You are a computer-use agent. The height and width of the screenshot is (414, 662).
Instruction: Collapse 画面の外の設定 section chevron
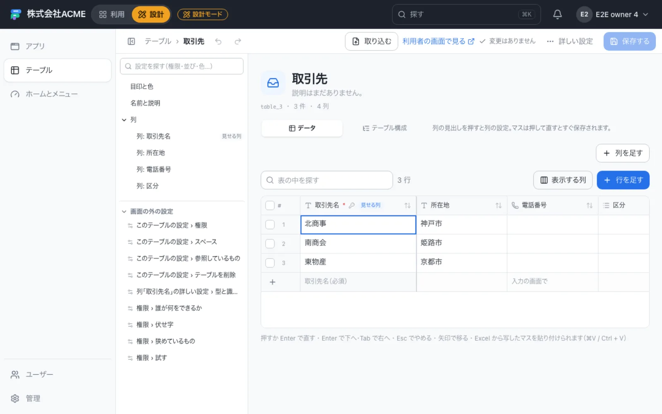[124, 212]
